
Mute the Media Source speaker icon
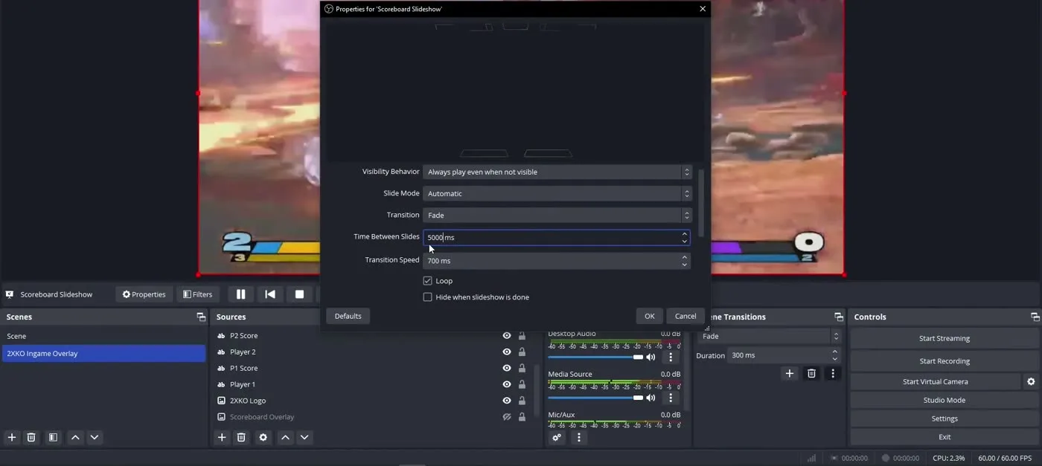tap(651, 398)
